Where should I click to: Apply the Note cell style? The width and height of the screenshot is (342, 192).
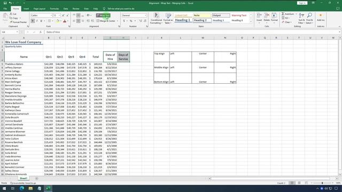pyautogui.click(x=202, y=15)
